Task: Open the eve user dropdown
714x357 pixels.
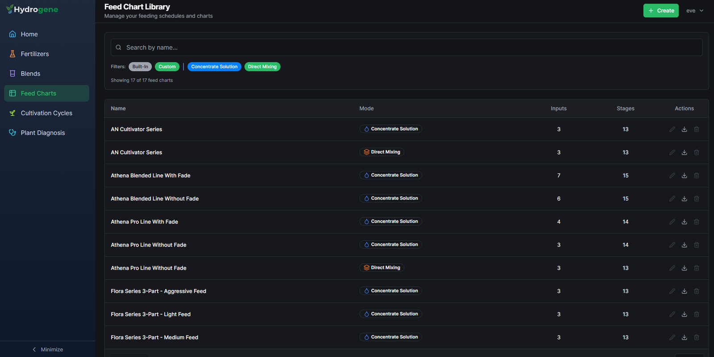Action: (x=695, y=11)
